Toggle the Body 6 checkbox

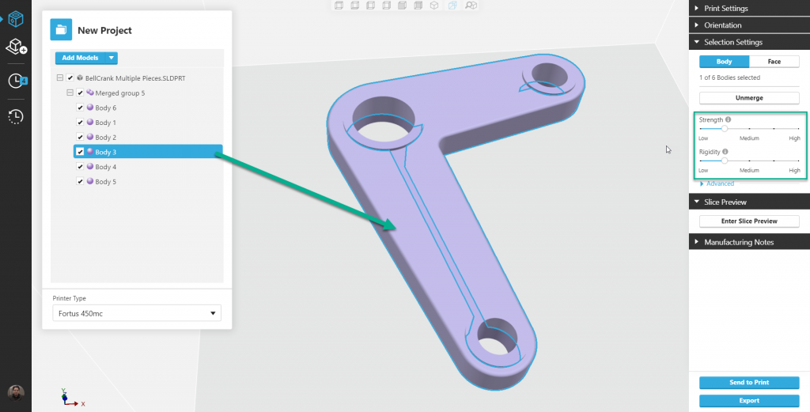click(80, 108)
